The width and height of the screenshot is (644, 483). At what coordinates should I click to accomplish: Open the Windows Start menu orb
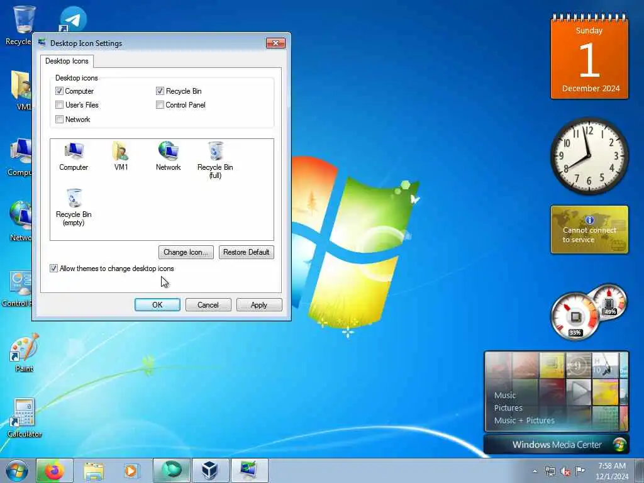pos(17,470)
